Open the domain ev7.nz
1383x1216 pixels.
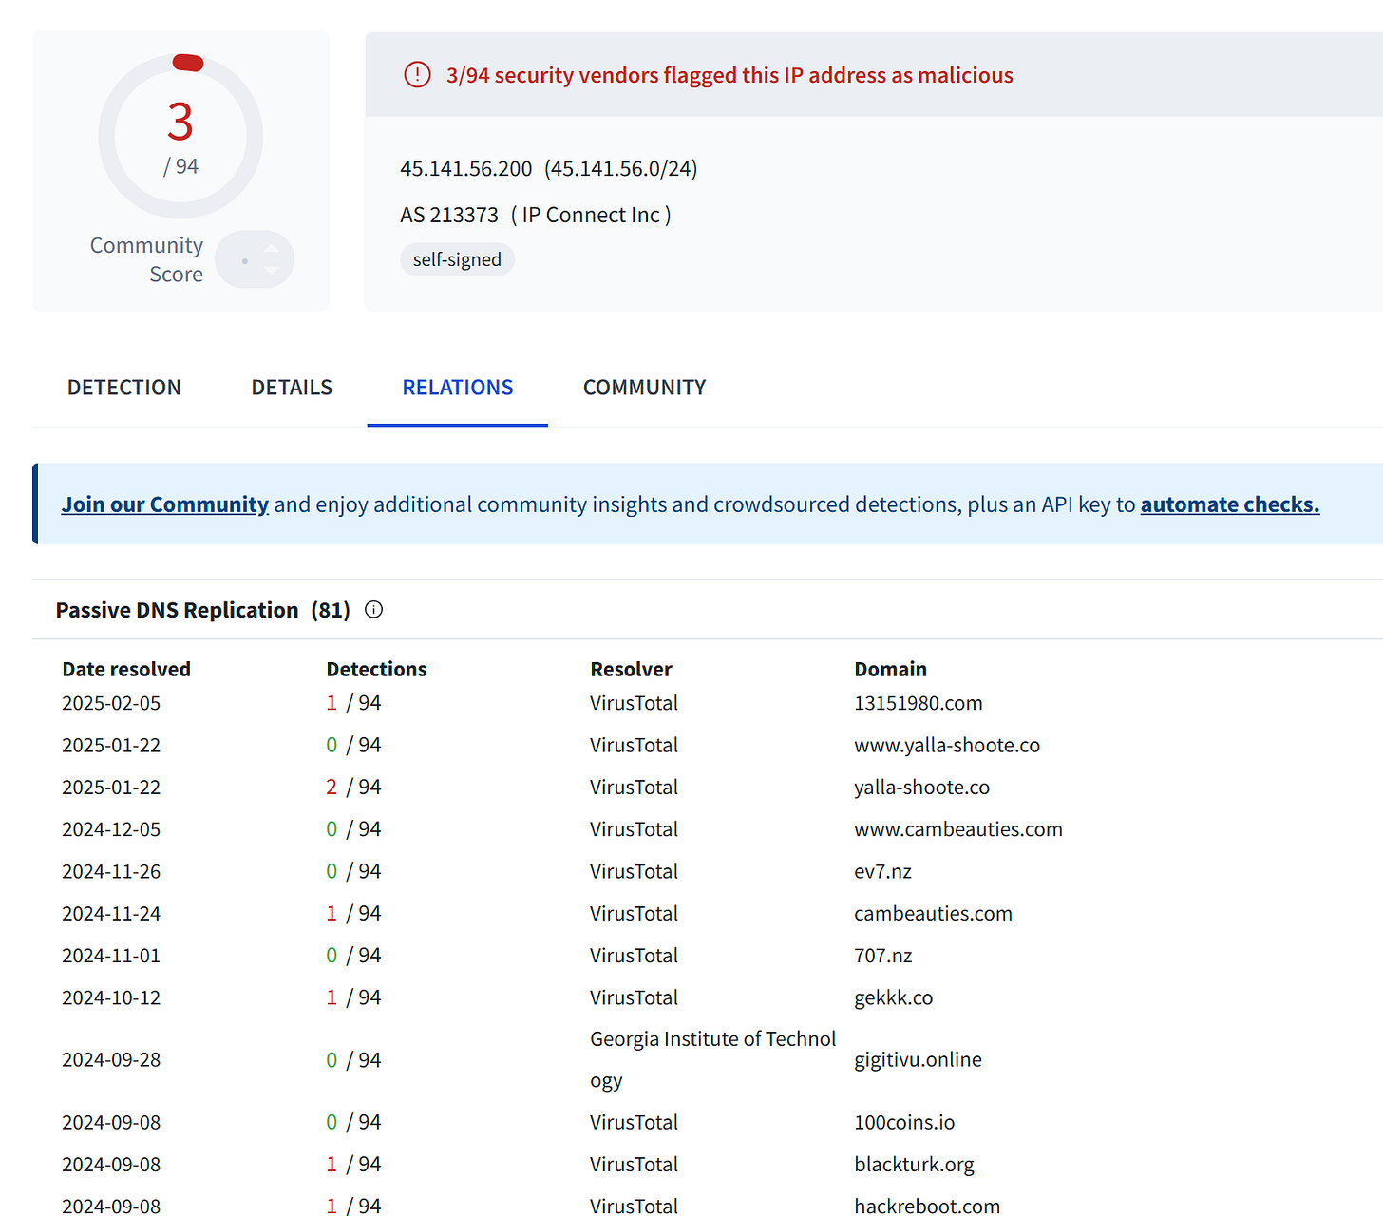click(x=882, y=871)
